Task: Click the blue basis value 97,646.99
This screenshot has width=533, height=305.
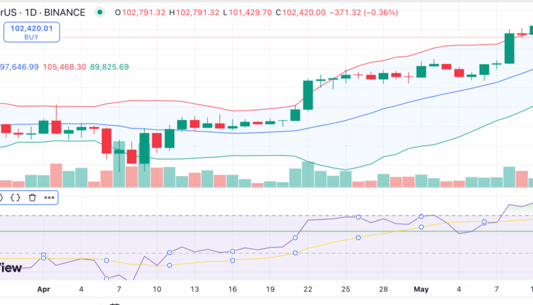Action: [x=19, y=67]
